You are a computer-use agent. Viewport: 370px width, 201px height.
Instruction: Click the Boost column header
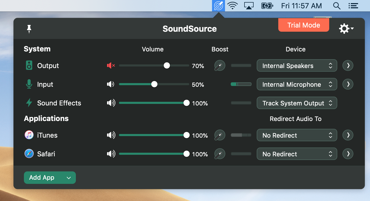point(220,49)
